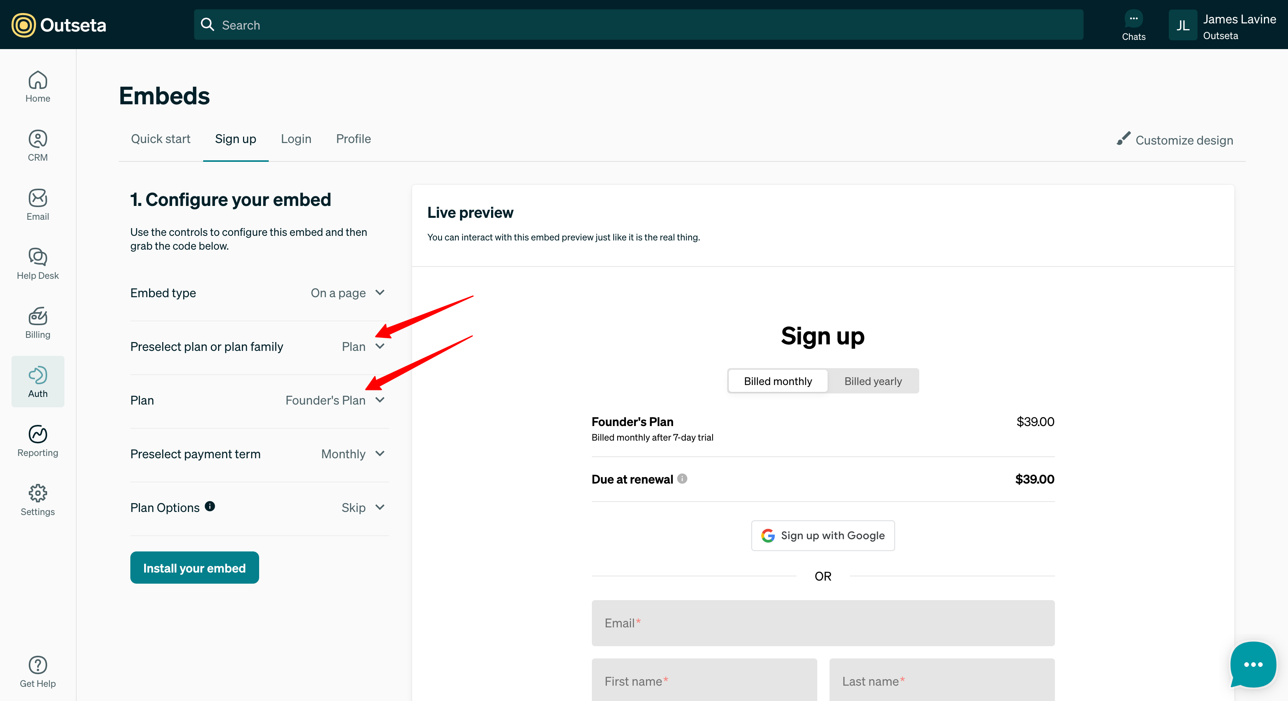1288x701 pixels.
Task: Switch to the Login tab
Action: [x=296, y=138]
